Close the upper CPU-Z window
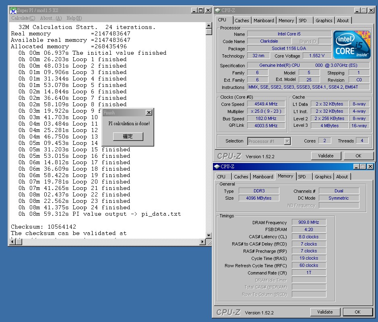The height and width of the screenshot is (322, 378). pyautogui.click(x=371, y=10)
